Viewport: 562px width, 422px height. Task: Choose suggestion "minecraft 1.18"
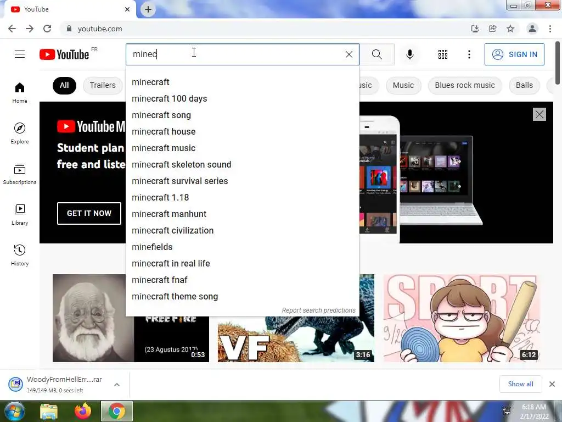[242, 198]
